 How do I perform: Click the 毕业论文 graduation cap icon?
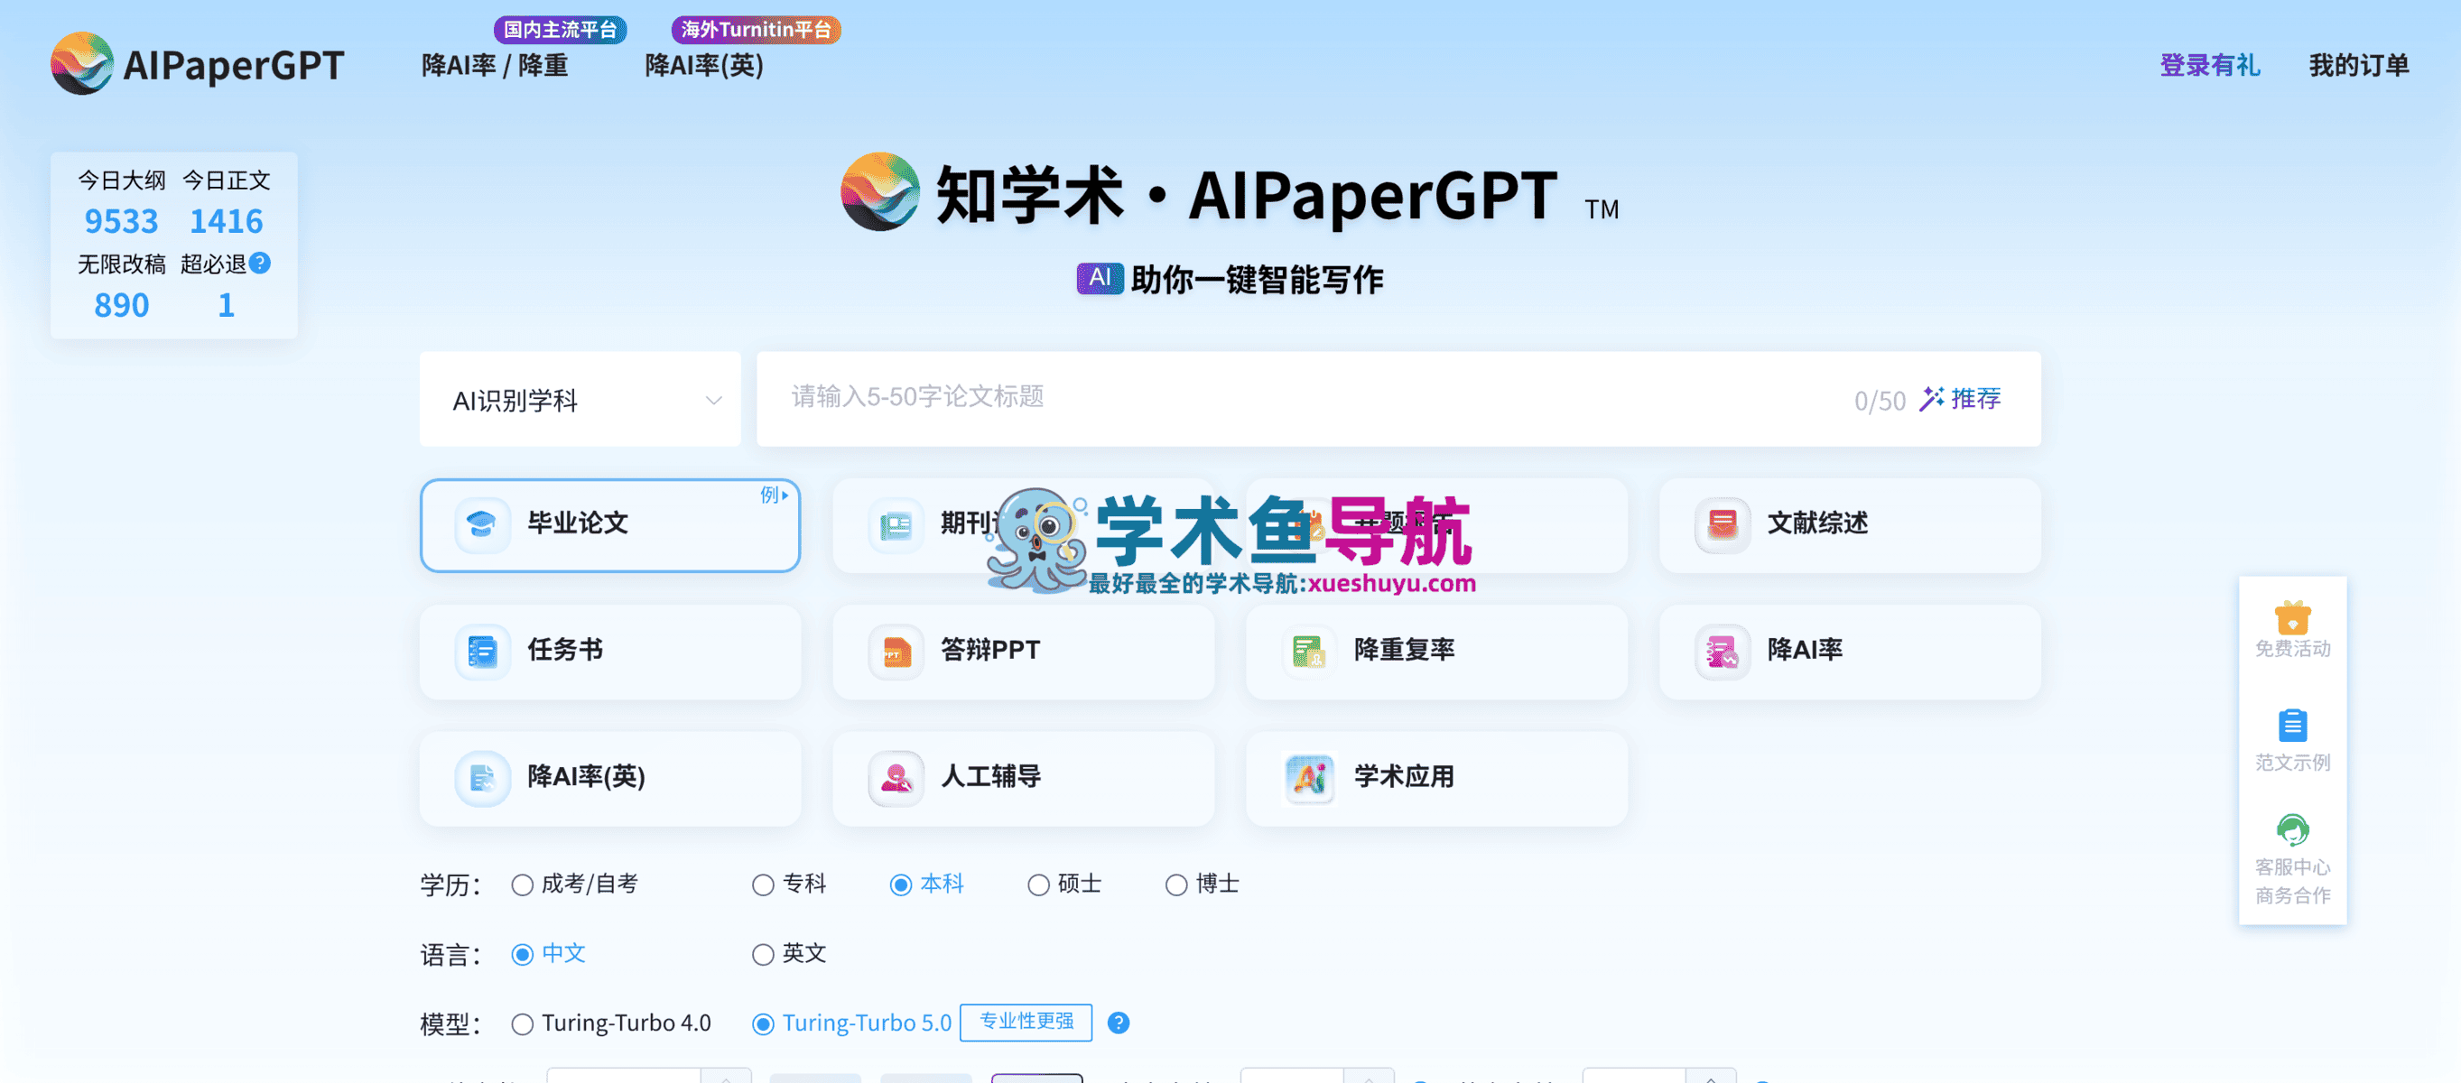click(481, 524)
